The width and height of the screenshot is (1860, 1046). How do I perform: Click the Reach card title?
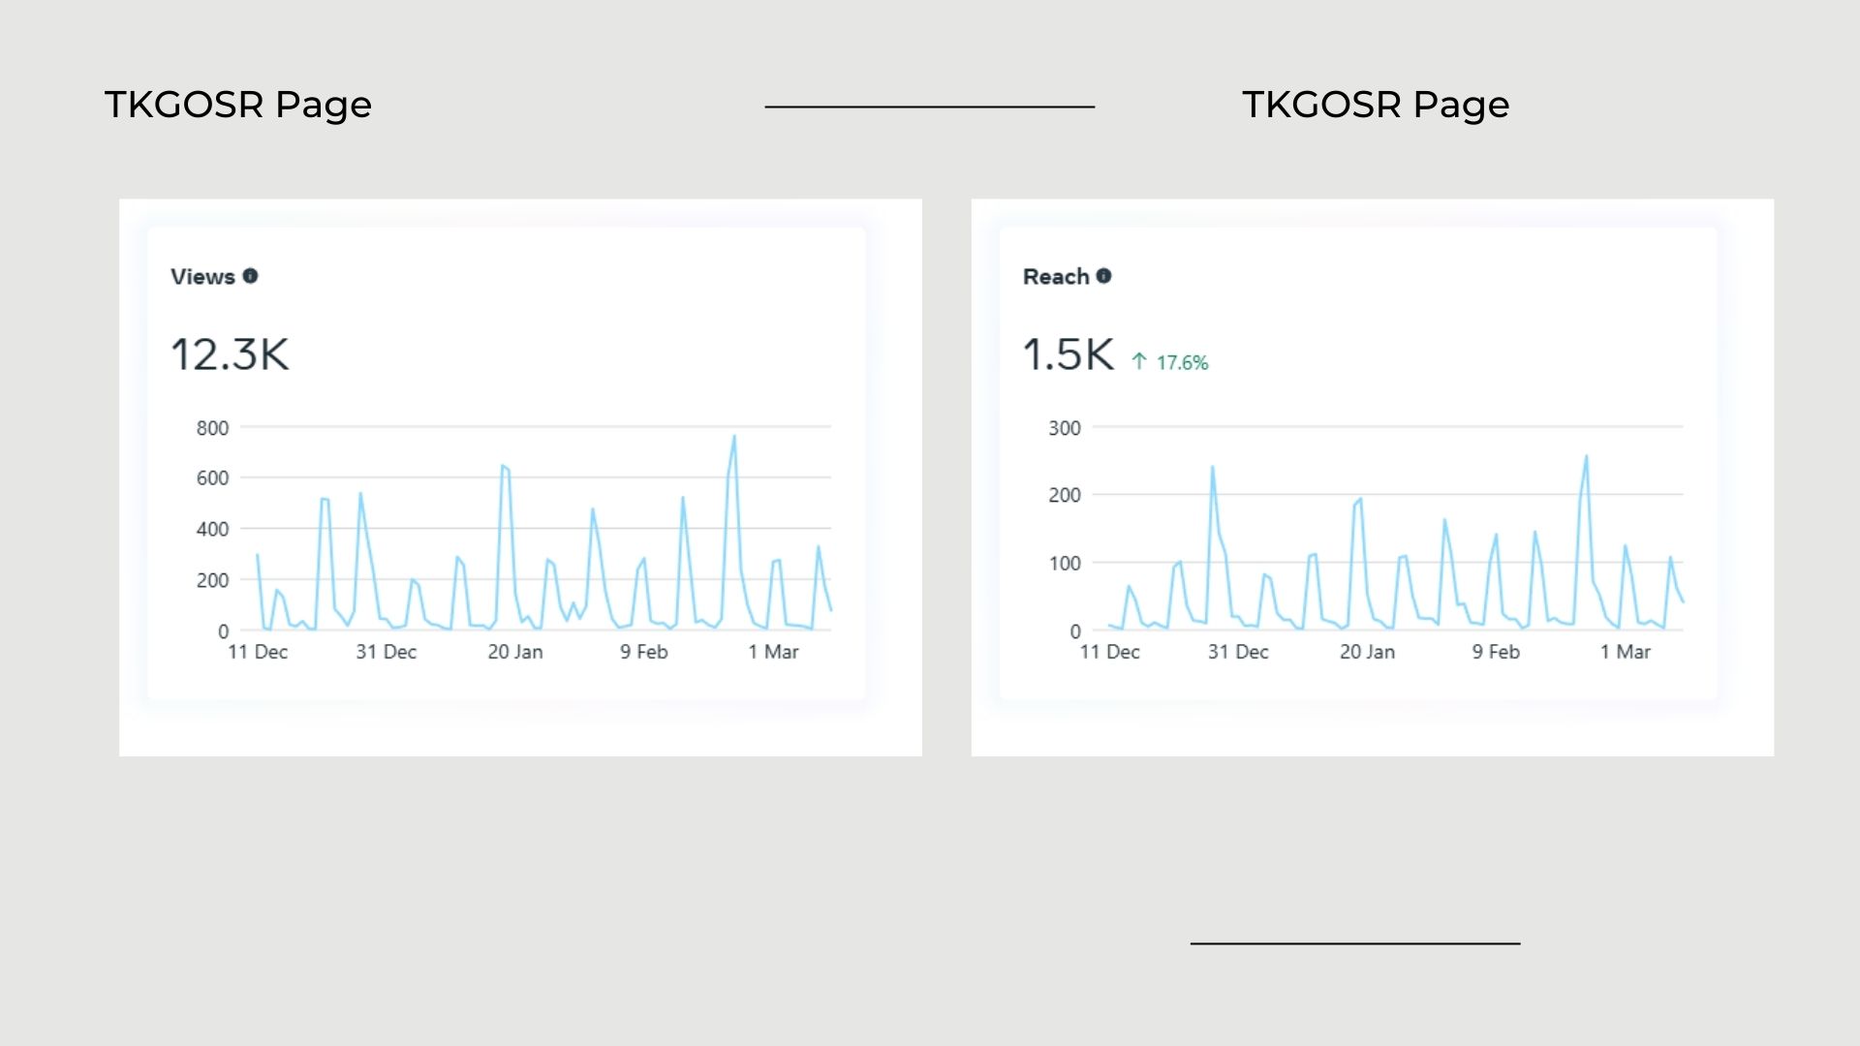(x=1056, y=277)
